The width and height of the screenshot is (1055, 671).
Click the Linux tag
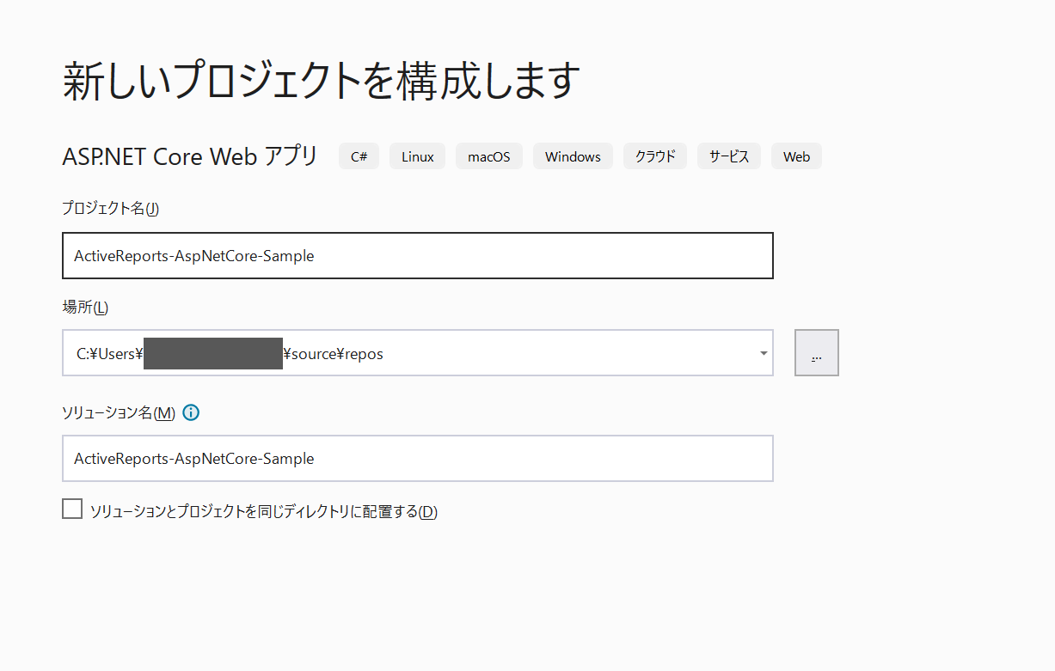pos(417,156)
